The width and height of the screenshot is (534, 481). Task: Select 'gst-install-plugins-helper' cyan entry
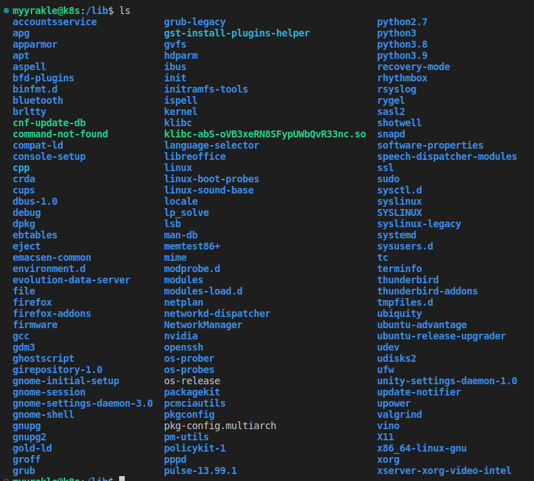237,34
